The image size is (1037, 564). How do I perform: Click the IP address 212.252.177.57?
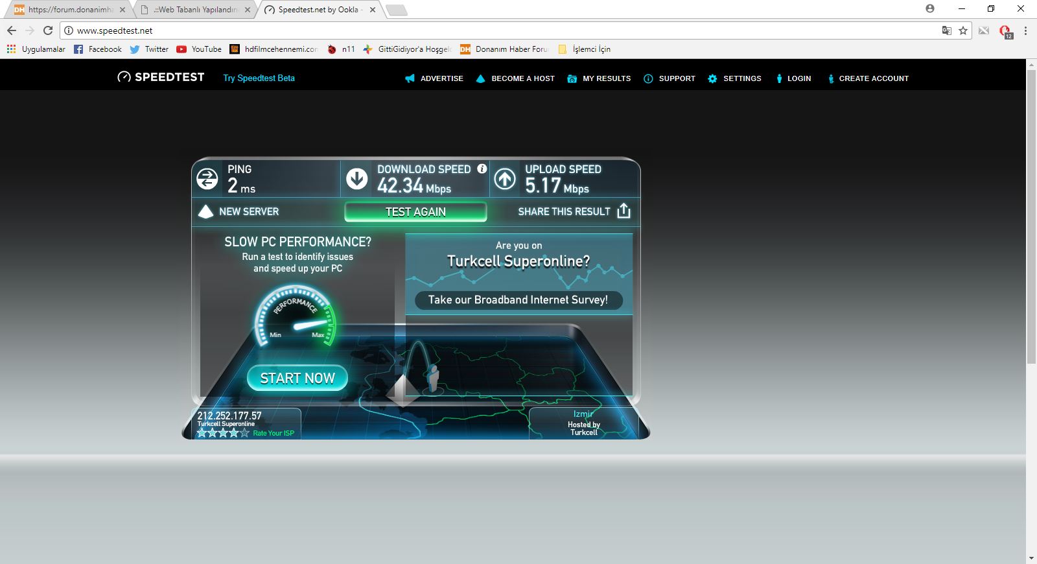(x=229, y=416)
